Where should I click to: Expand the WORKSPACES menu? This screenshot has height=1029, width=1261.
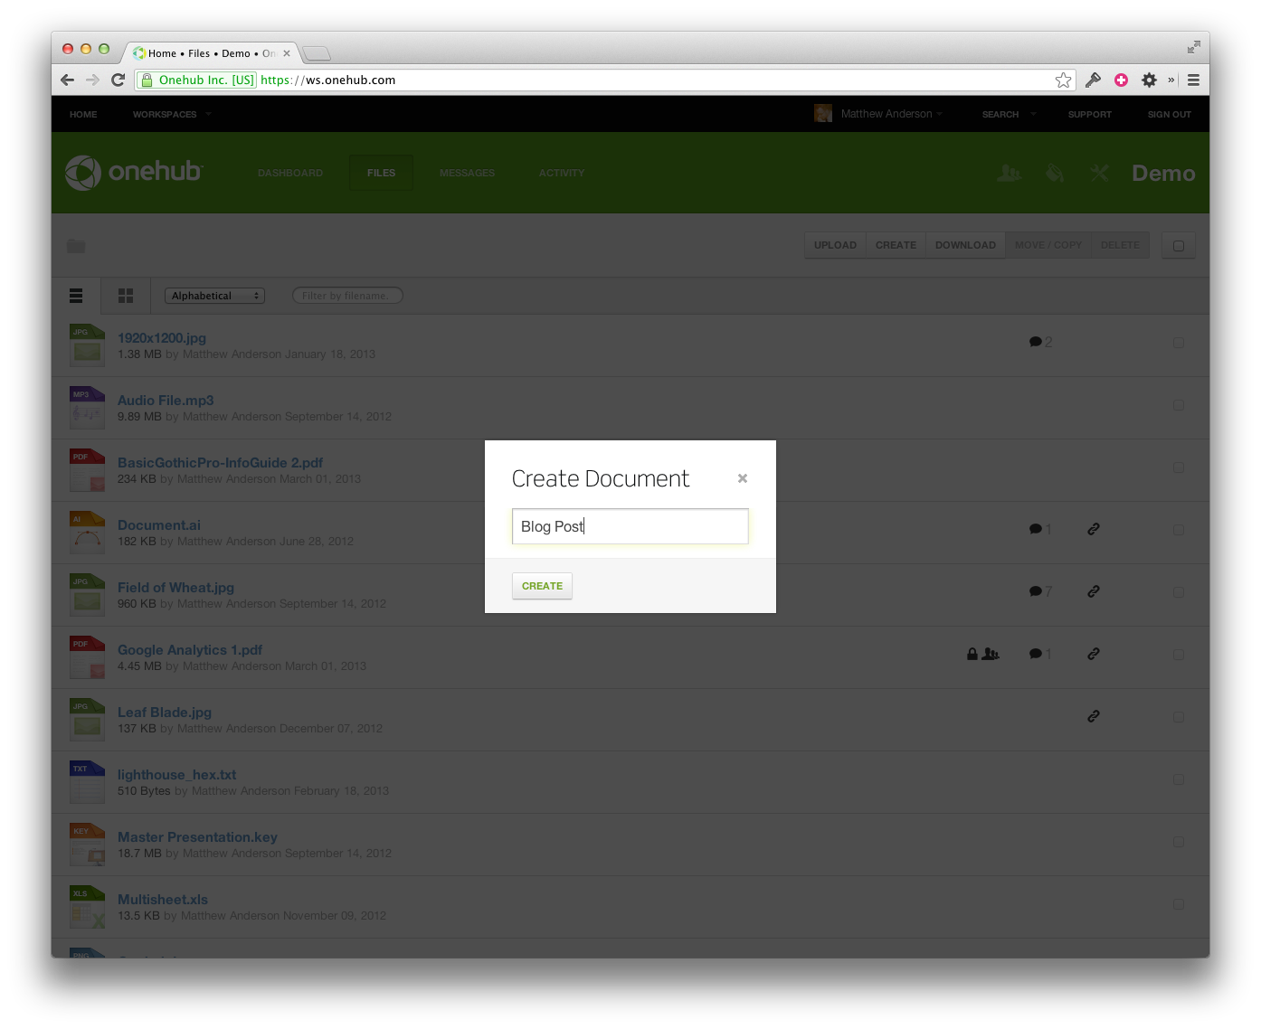171,115
